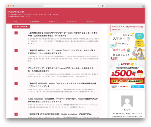Image resolution: width=151 pixels, height=127 pixels.
Task: Click the rank number 3 badge
Action: 16,68
